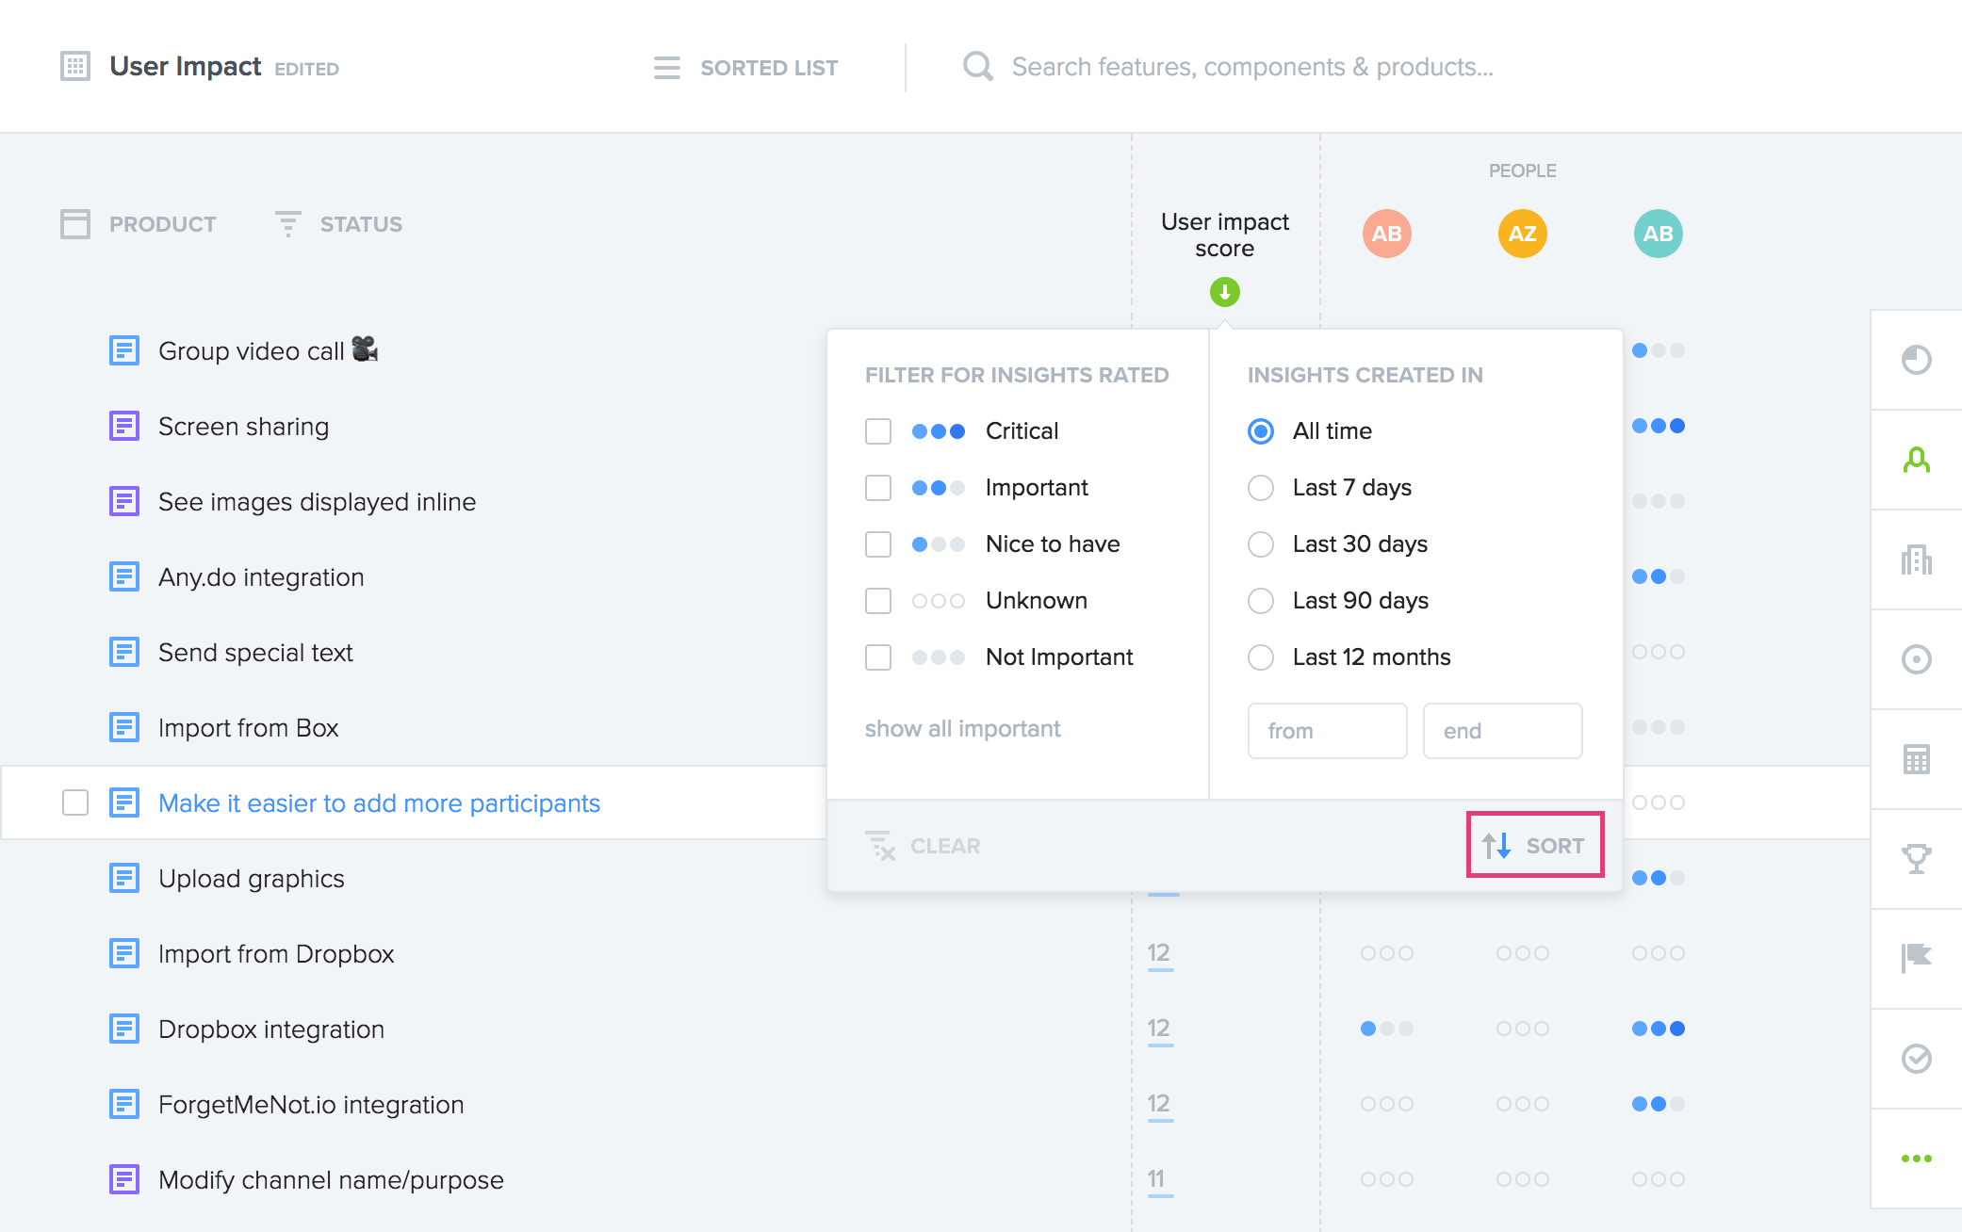Click the board grid icon beside User Impact
Screen dimensions: 1962x1232
(x=75, y=66)
